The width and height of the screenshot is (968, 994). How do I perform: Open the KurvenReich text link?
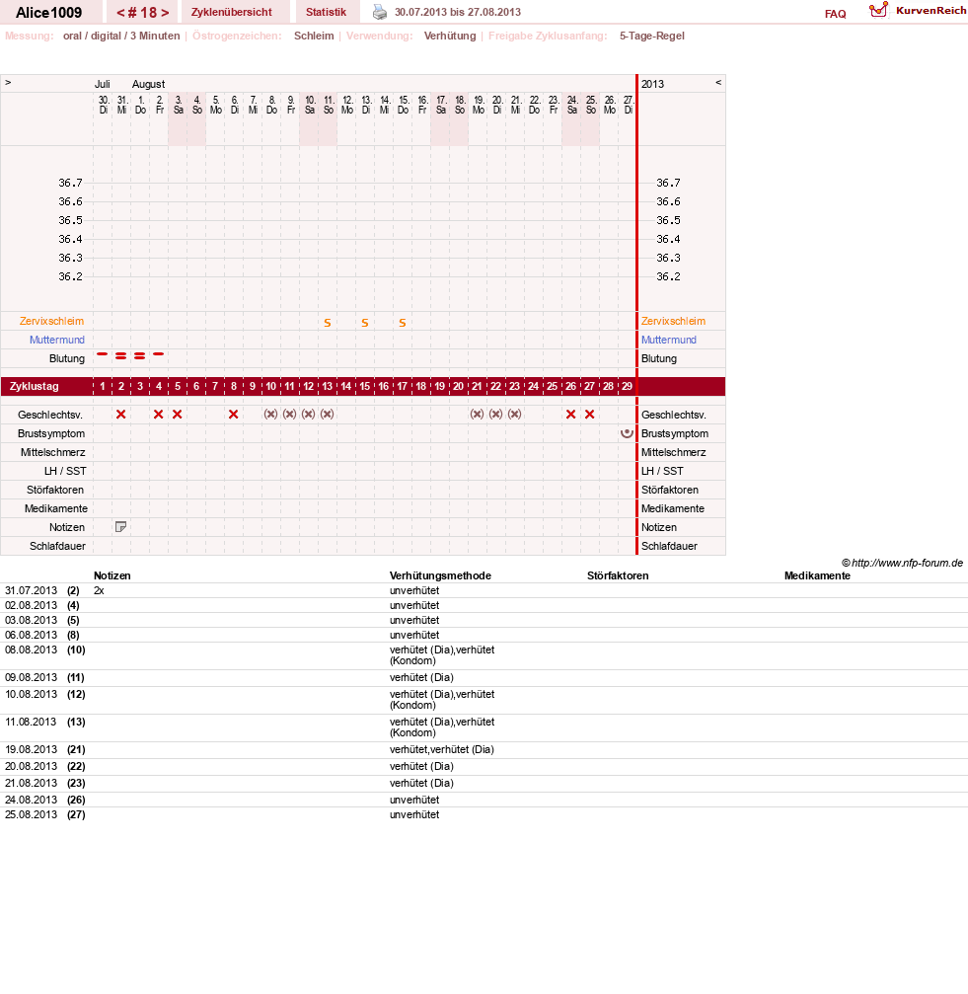(931, 10)
